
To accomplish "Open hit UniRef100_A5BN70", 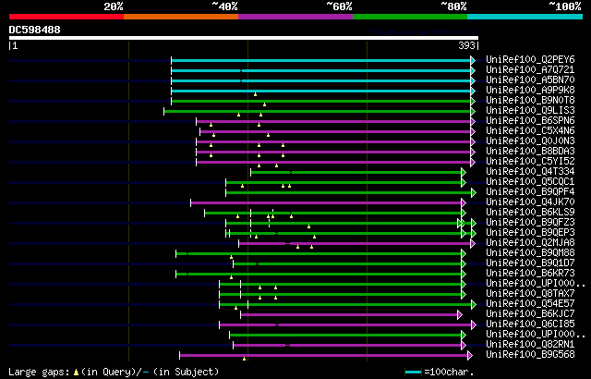I will coord(530,79).
